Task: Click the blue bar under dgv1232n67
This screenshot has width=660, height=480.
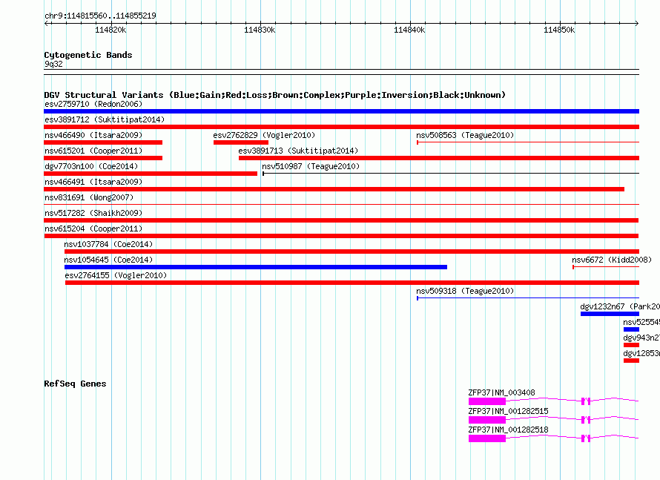Action: click(x=610, y=314)
